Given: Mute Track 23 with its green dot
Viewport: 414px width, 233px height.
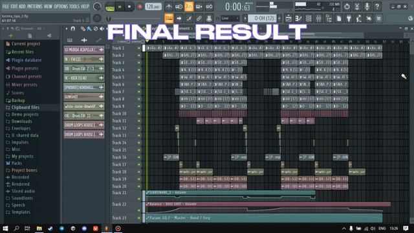Looking at the screenshot, I should coord(139,218).
